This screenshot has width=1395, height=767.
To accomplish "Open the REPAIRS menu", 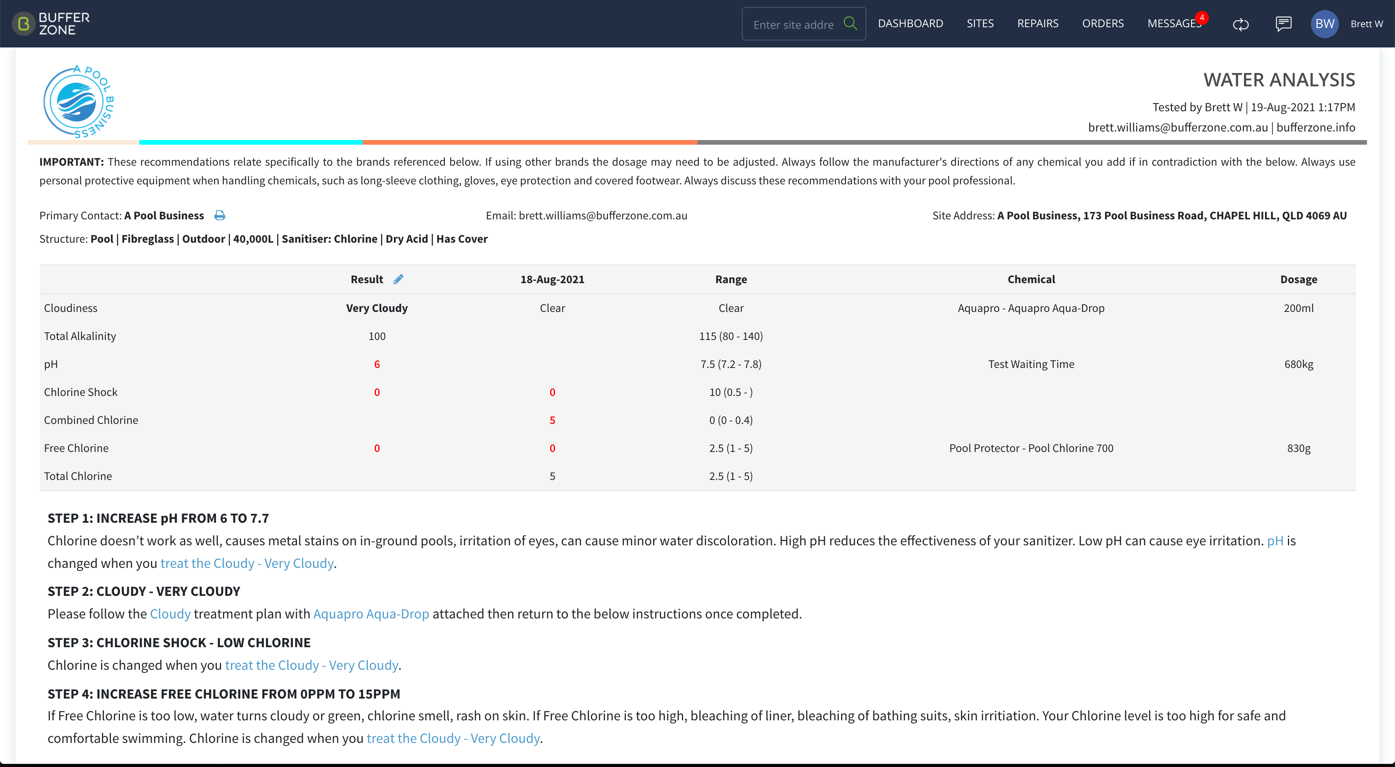I will (x=1038, y=24).
